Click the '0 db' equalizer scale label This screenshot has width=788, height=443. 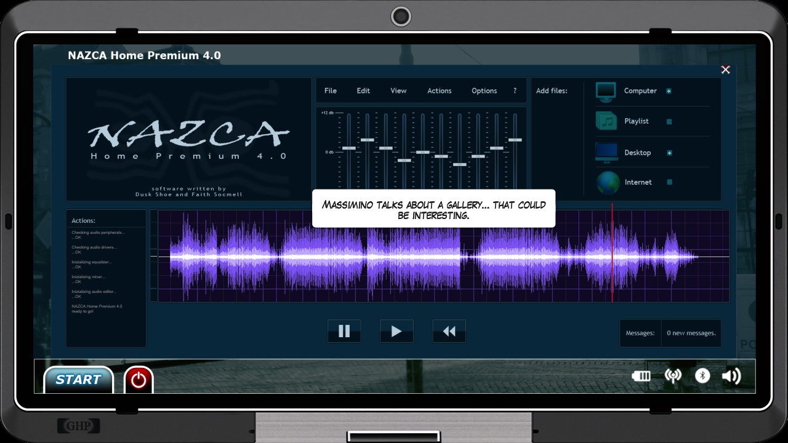[x=329, y=152]
